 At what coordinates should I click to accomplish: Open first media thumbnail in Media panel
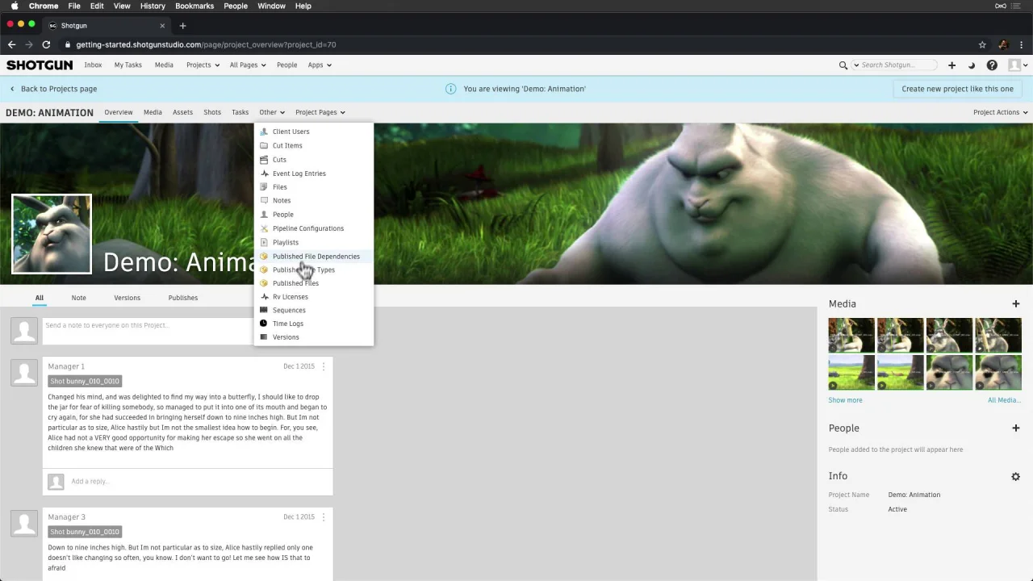851,336
